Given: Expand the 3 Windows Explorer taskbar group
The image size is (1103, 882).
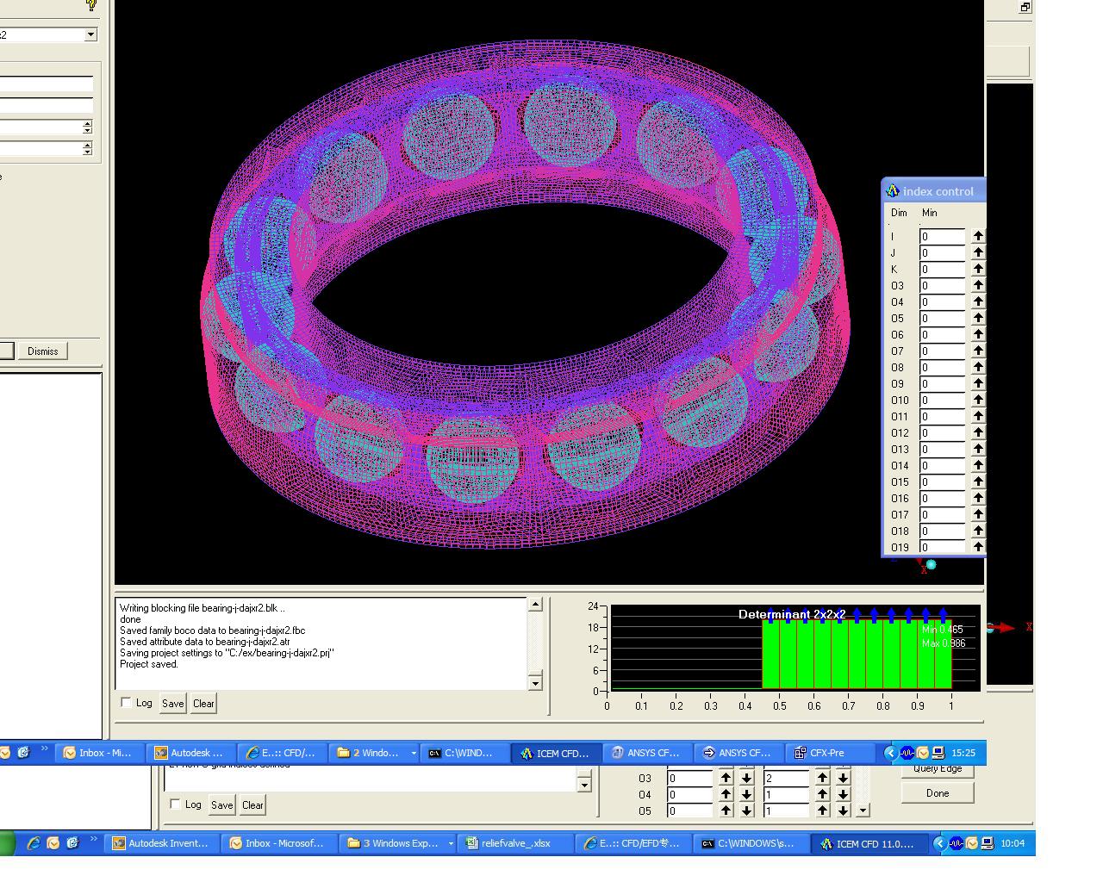Looking at the screenshot, I should pyautogui.click(x=450, y=843).
